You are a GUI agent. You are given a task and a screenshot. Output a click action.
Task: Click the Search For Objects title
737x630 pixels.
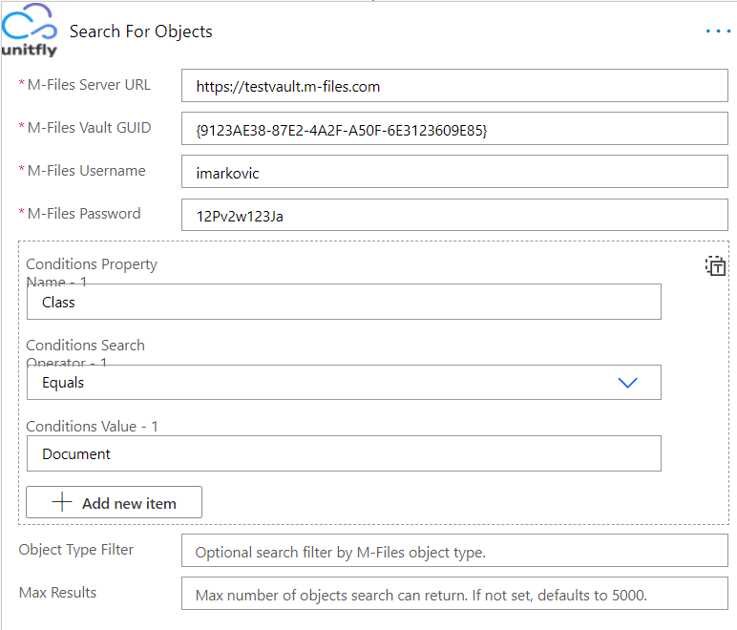tap(141, 31)
